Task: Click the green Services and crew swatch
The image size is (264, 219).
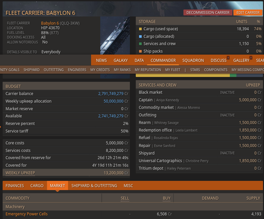Action: (x=140, y=44)
